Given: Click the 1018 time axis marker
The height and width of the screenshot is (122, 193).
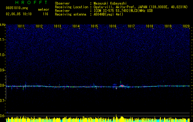Looking at the screenshot, I should 149,26.
